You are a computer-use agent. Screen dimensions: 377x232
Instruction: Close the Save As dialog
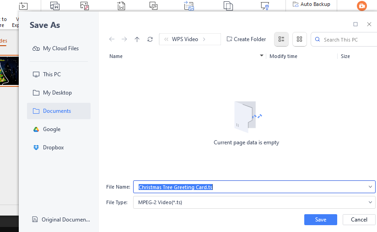(369, 24)
